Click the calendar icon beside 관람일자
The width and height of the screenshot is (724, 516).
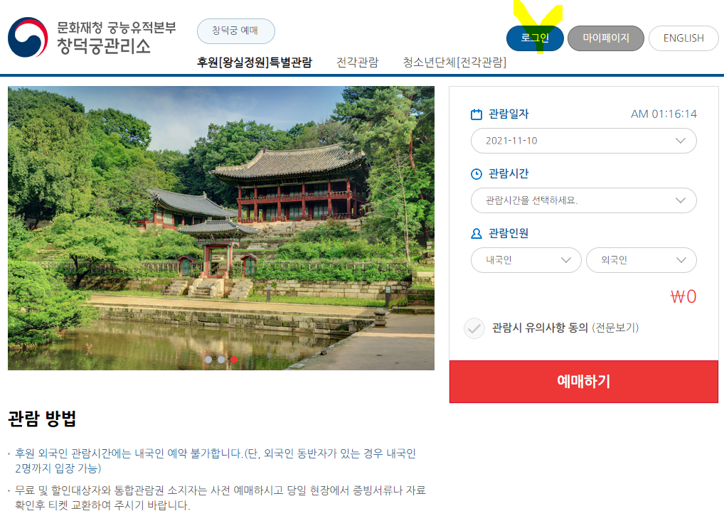(x=476, y=114)
